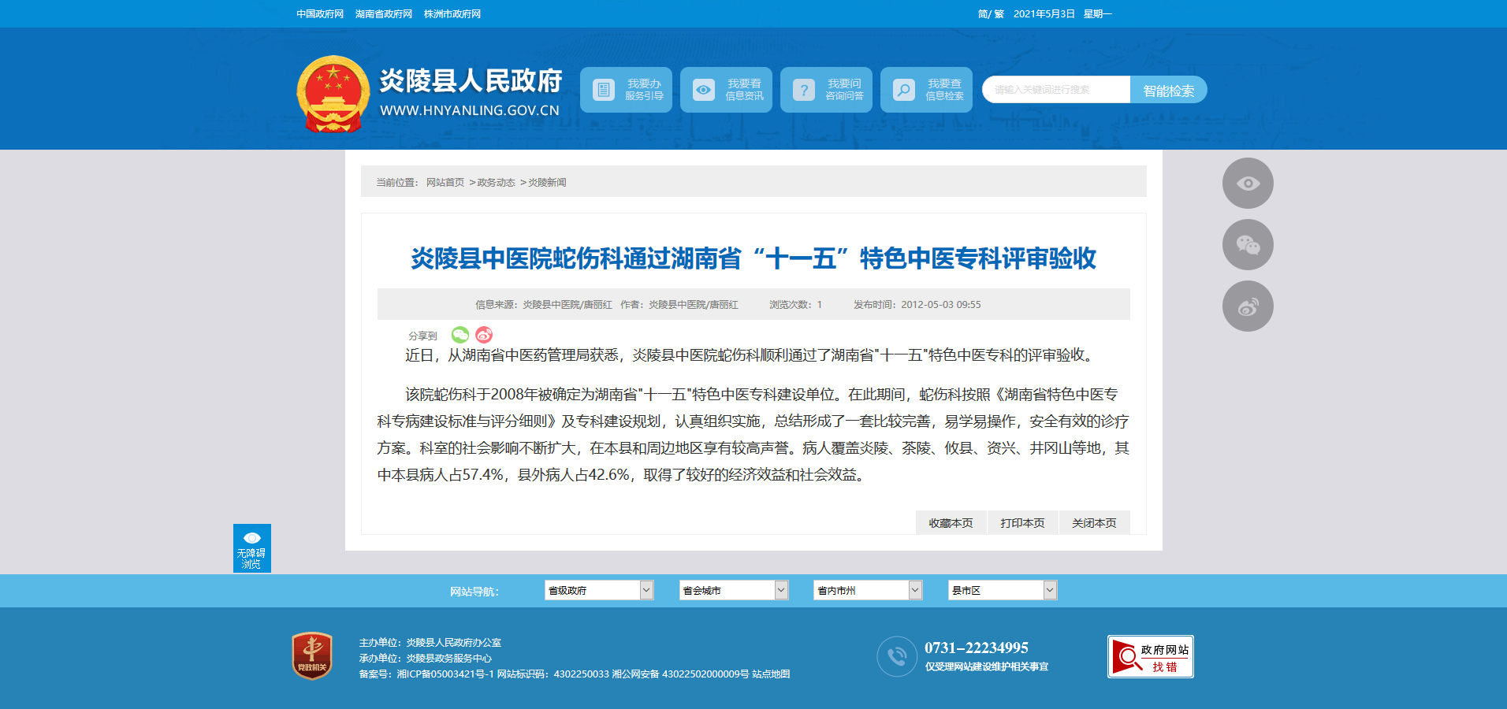Click the 智能检索 search button
The width and height of the screenshot is (1507, 709).
point(1168,90)
